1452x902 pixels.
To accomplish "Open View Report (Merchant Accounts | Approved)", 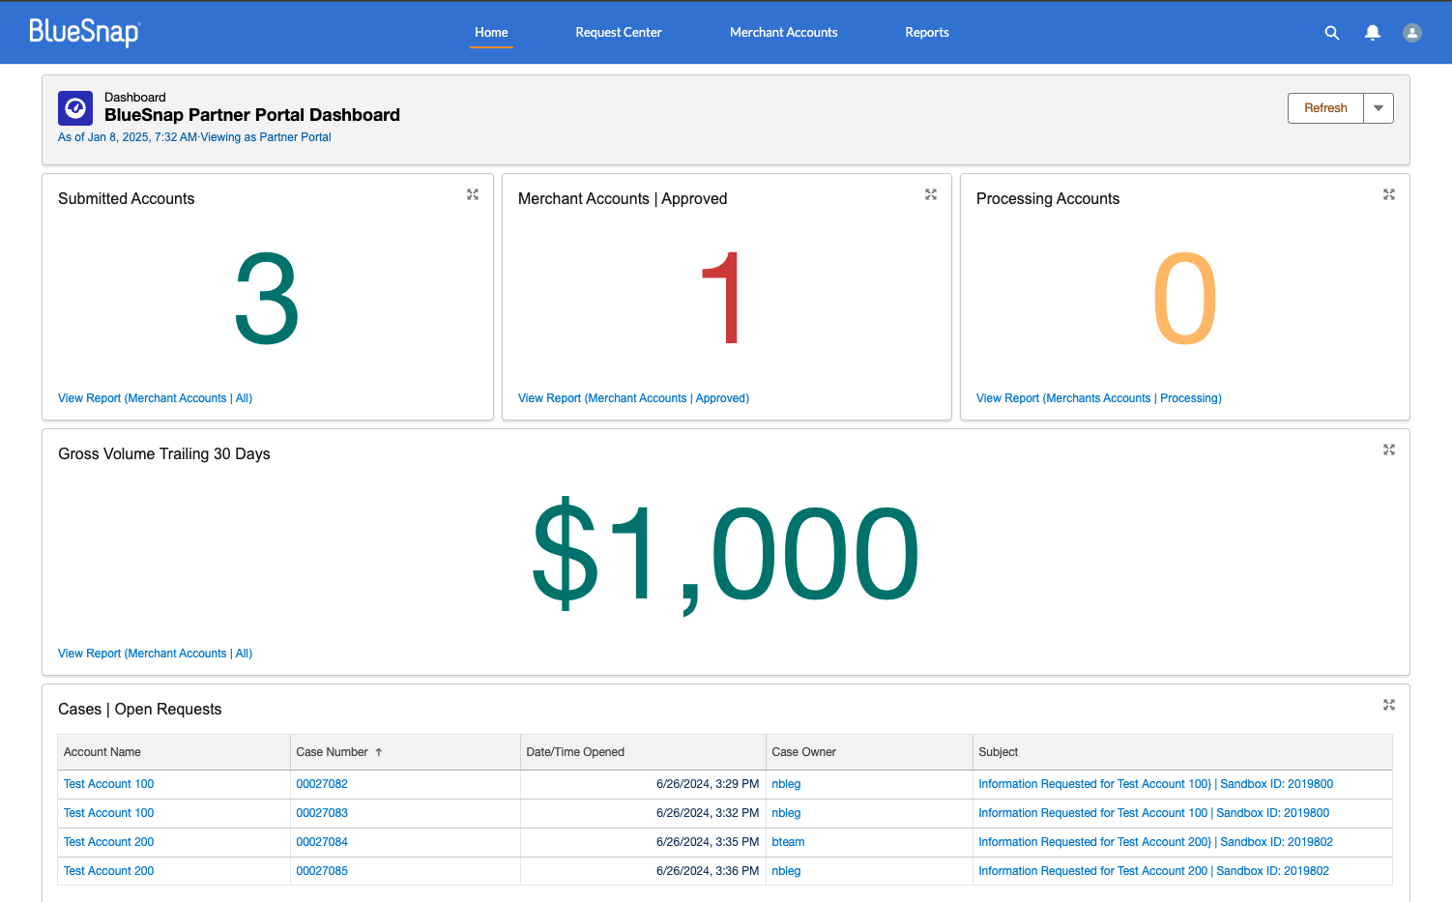I will click(633, 398).
